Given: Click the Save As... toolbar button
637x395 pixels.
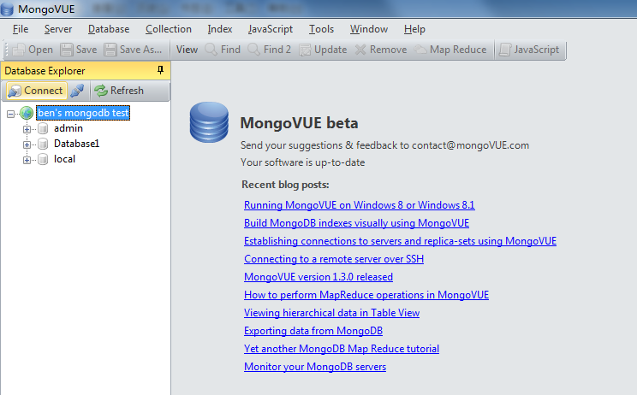Looking at the screenshot, I should point(133,50).
